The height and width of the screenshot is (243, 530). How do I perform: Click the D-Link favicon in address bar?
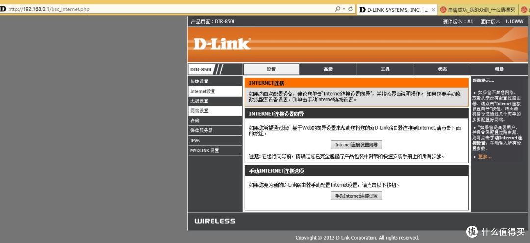3,9
